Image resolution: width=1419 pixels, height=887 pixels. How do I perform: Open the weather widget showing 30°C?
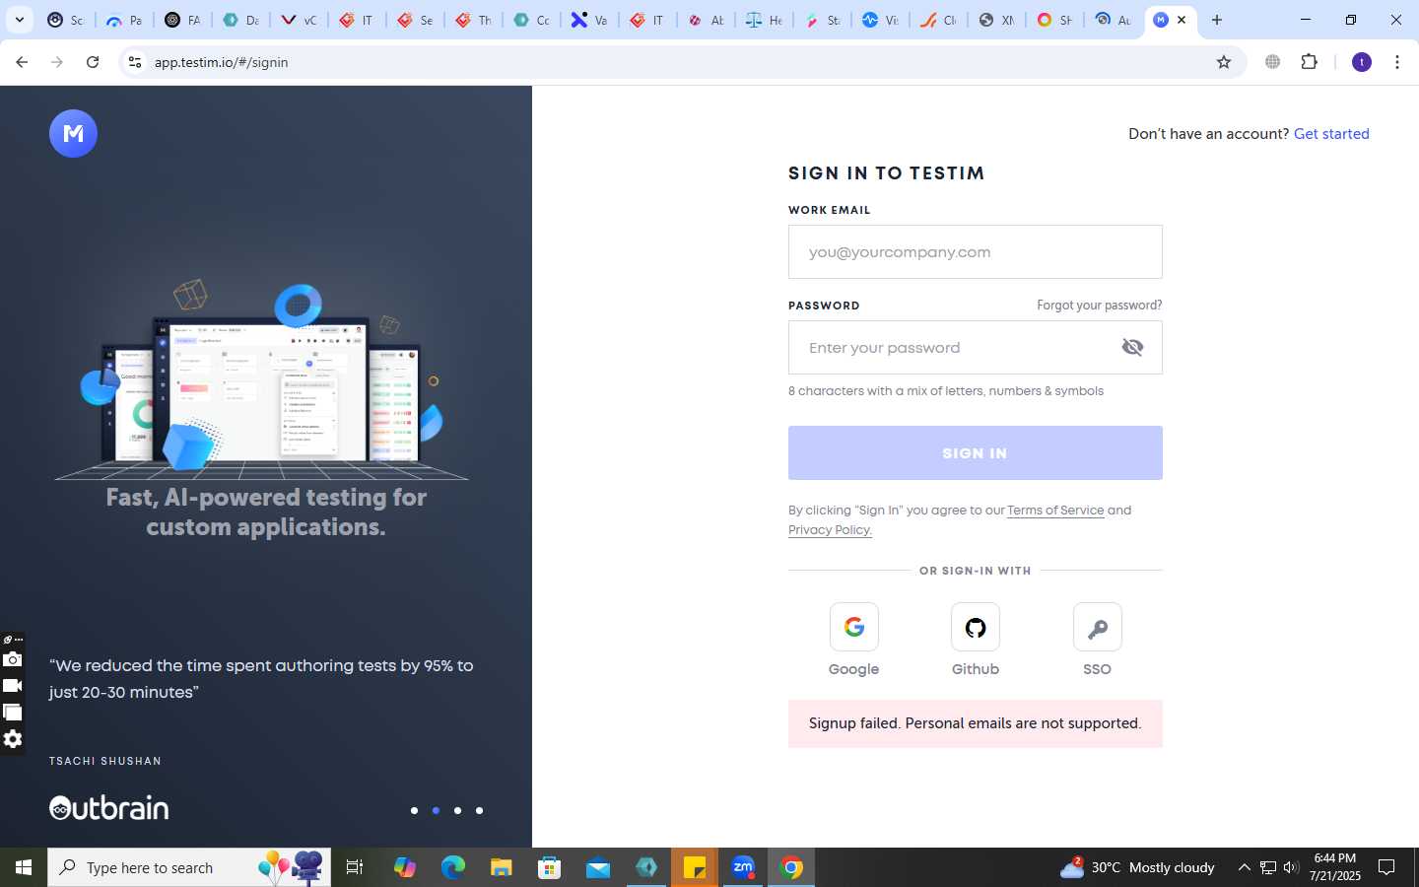tap(1137, 867)
